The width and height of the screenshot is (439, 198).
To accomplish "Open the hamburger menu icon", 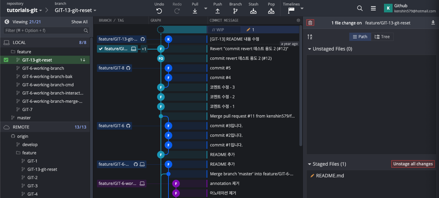I will (x=373, y=8).
